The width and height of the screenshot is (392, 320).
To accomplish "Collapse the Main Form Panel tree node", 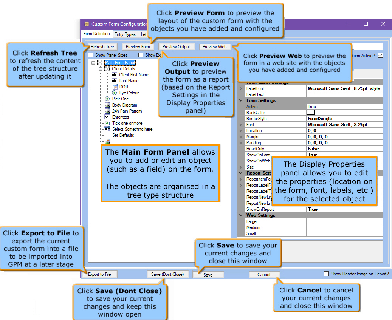I will pos(93,63).
